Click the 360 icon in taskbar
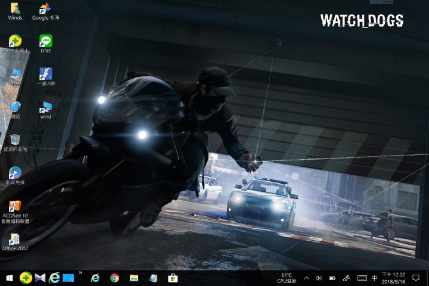Screen dimensions: 429x286 click(x=26, y=278)
